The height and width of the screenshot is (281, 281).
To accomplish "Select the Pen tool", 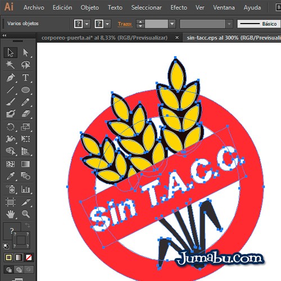I will tap(11, 78).
